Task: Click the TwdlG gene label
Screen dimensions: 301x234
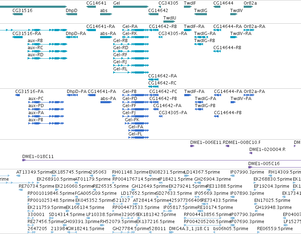Action: coord(201,10)
